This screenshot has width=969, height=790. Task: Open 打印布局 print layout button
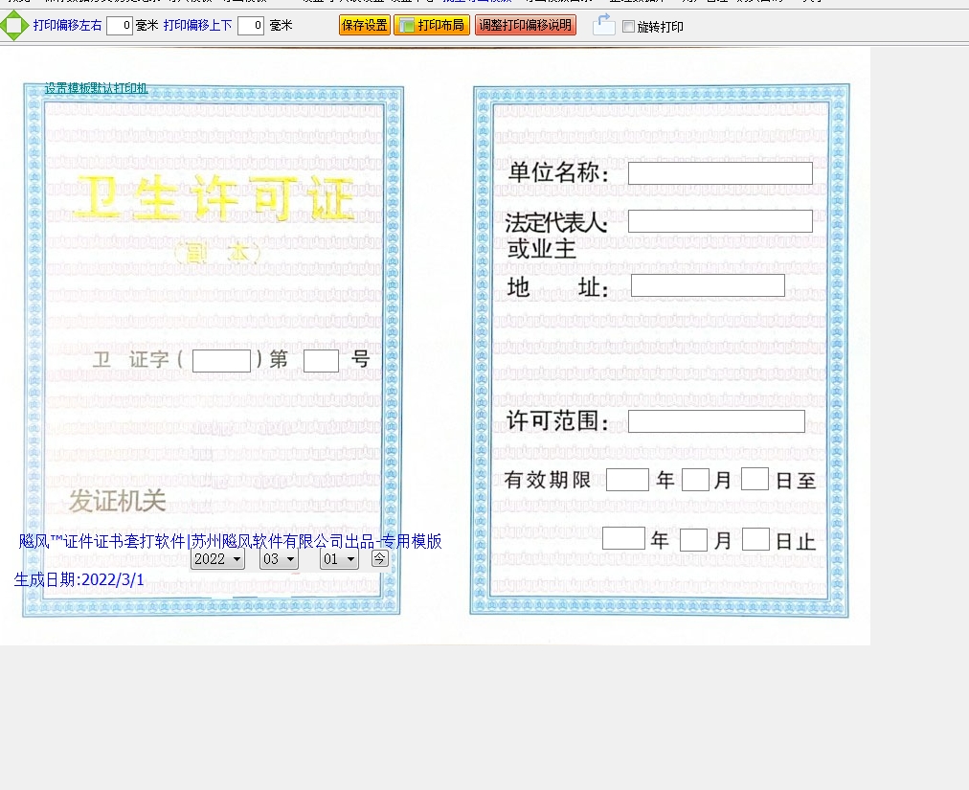(x=432, y=26)
